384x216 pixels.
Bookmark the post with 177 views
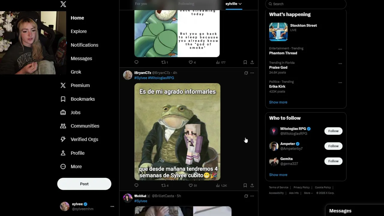tap(245, 62)
